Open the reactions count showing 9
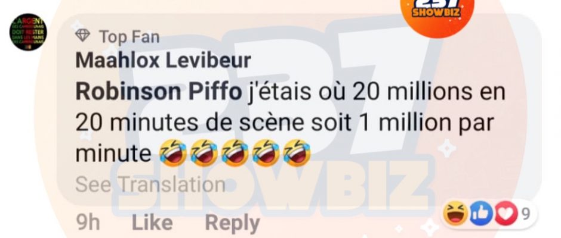The height and width of the screenshot is (238, 561). [x=525, y=214]
